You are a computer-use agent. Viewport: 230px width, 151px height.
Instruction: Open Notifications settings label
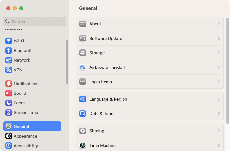(26, 84)
